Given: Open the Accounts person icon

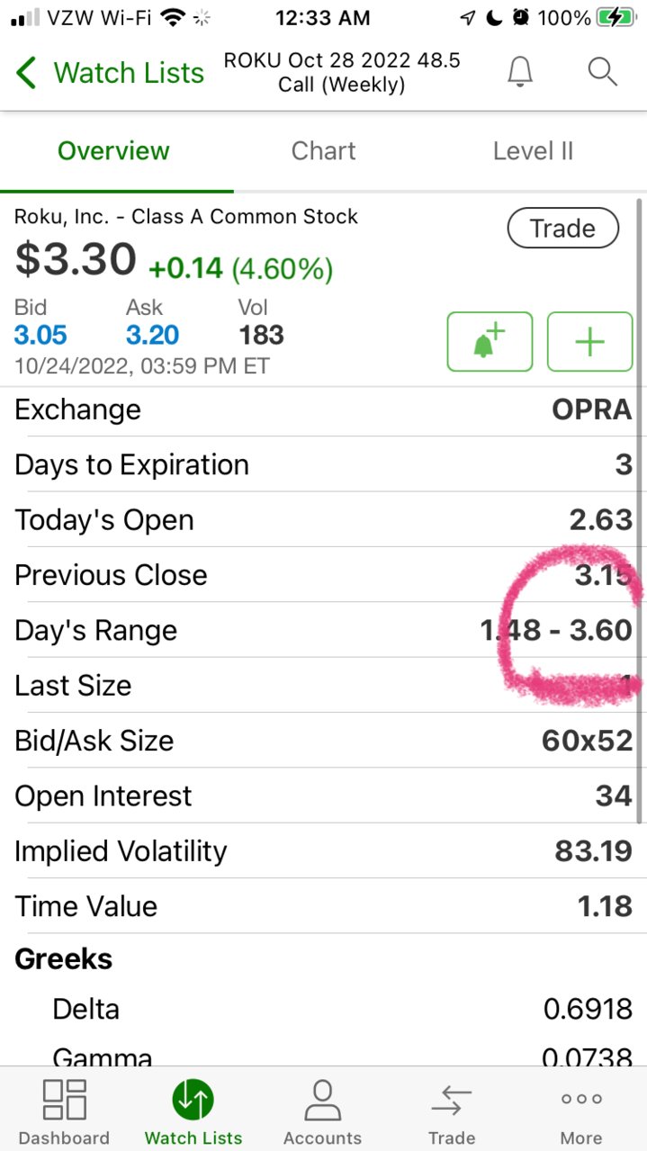Looking at the screenshot, I should point(322,1100).
